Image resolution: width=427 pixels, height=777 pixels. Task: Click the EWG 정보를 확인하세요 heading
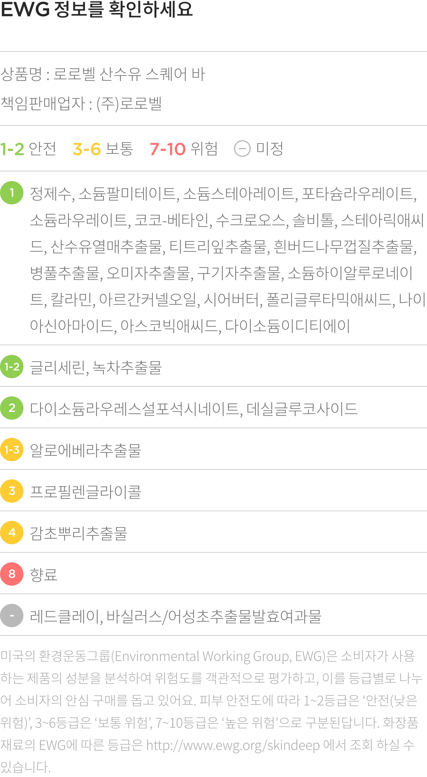[x=97, y=9]
